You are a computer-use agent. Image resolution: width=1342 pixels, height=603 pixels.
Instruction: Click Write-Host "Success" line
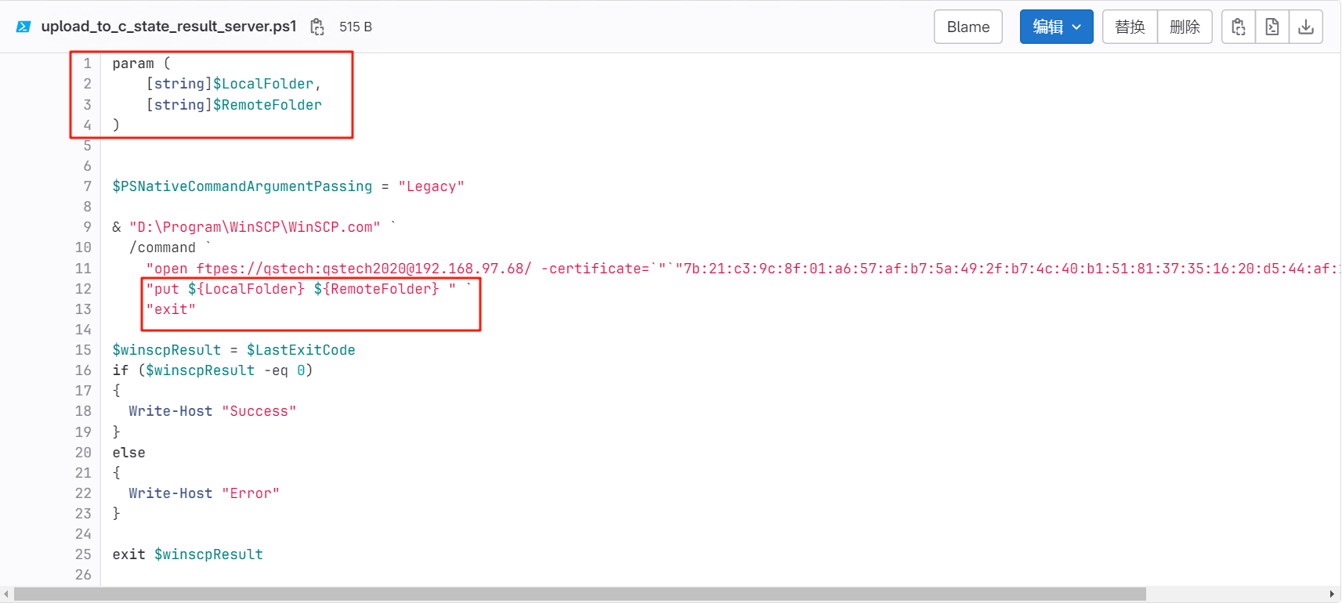tap(212, 411)
